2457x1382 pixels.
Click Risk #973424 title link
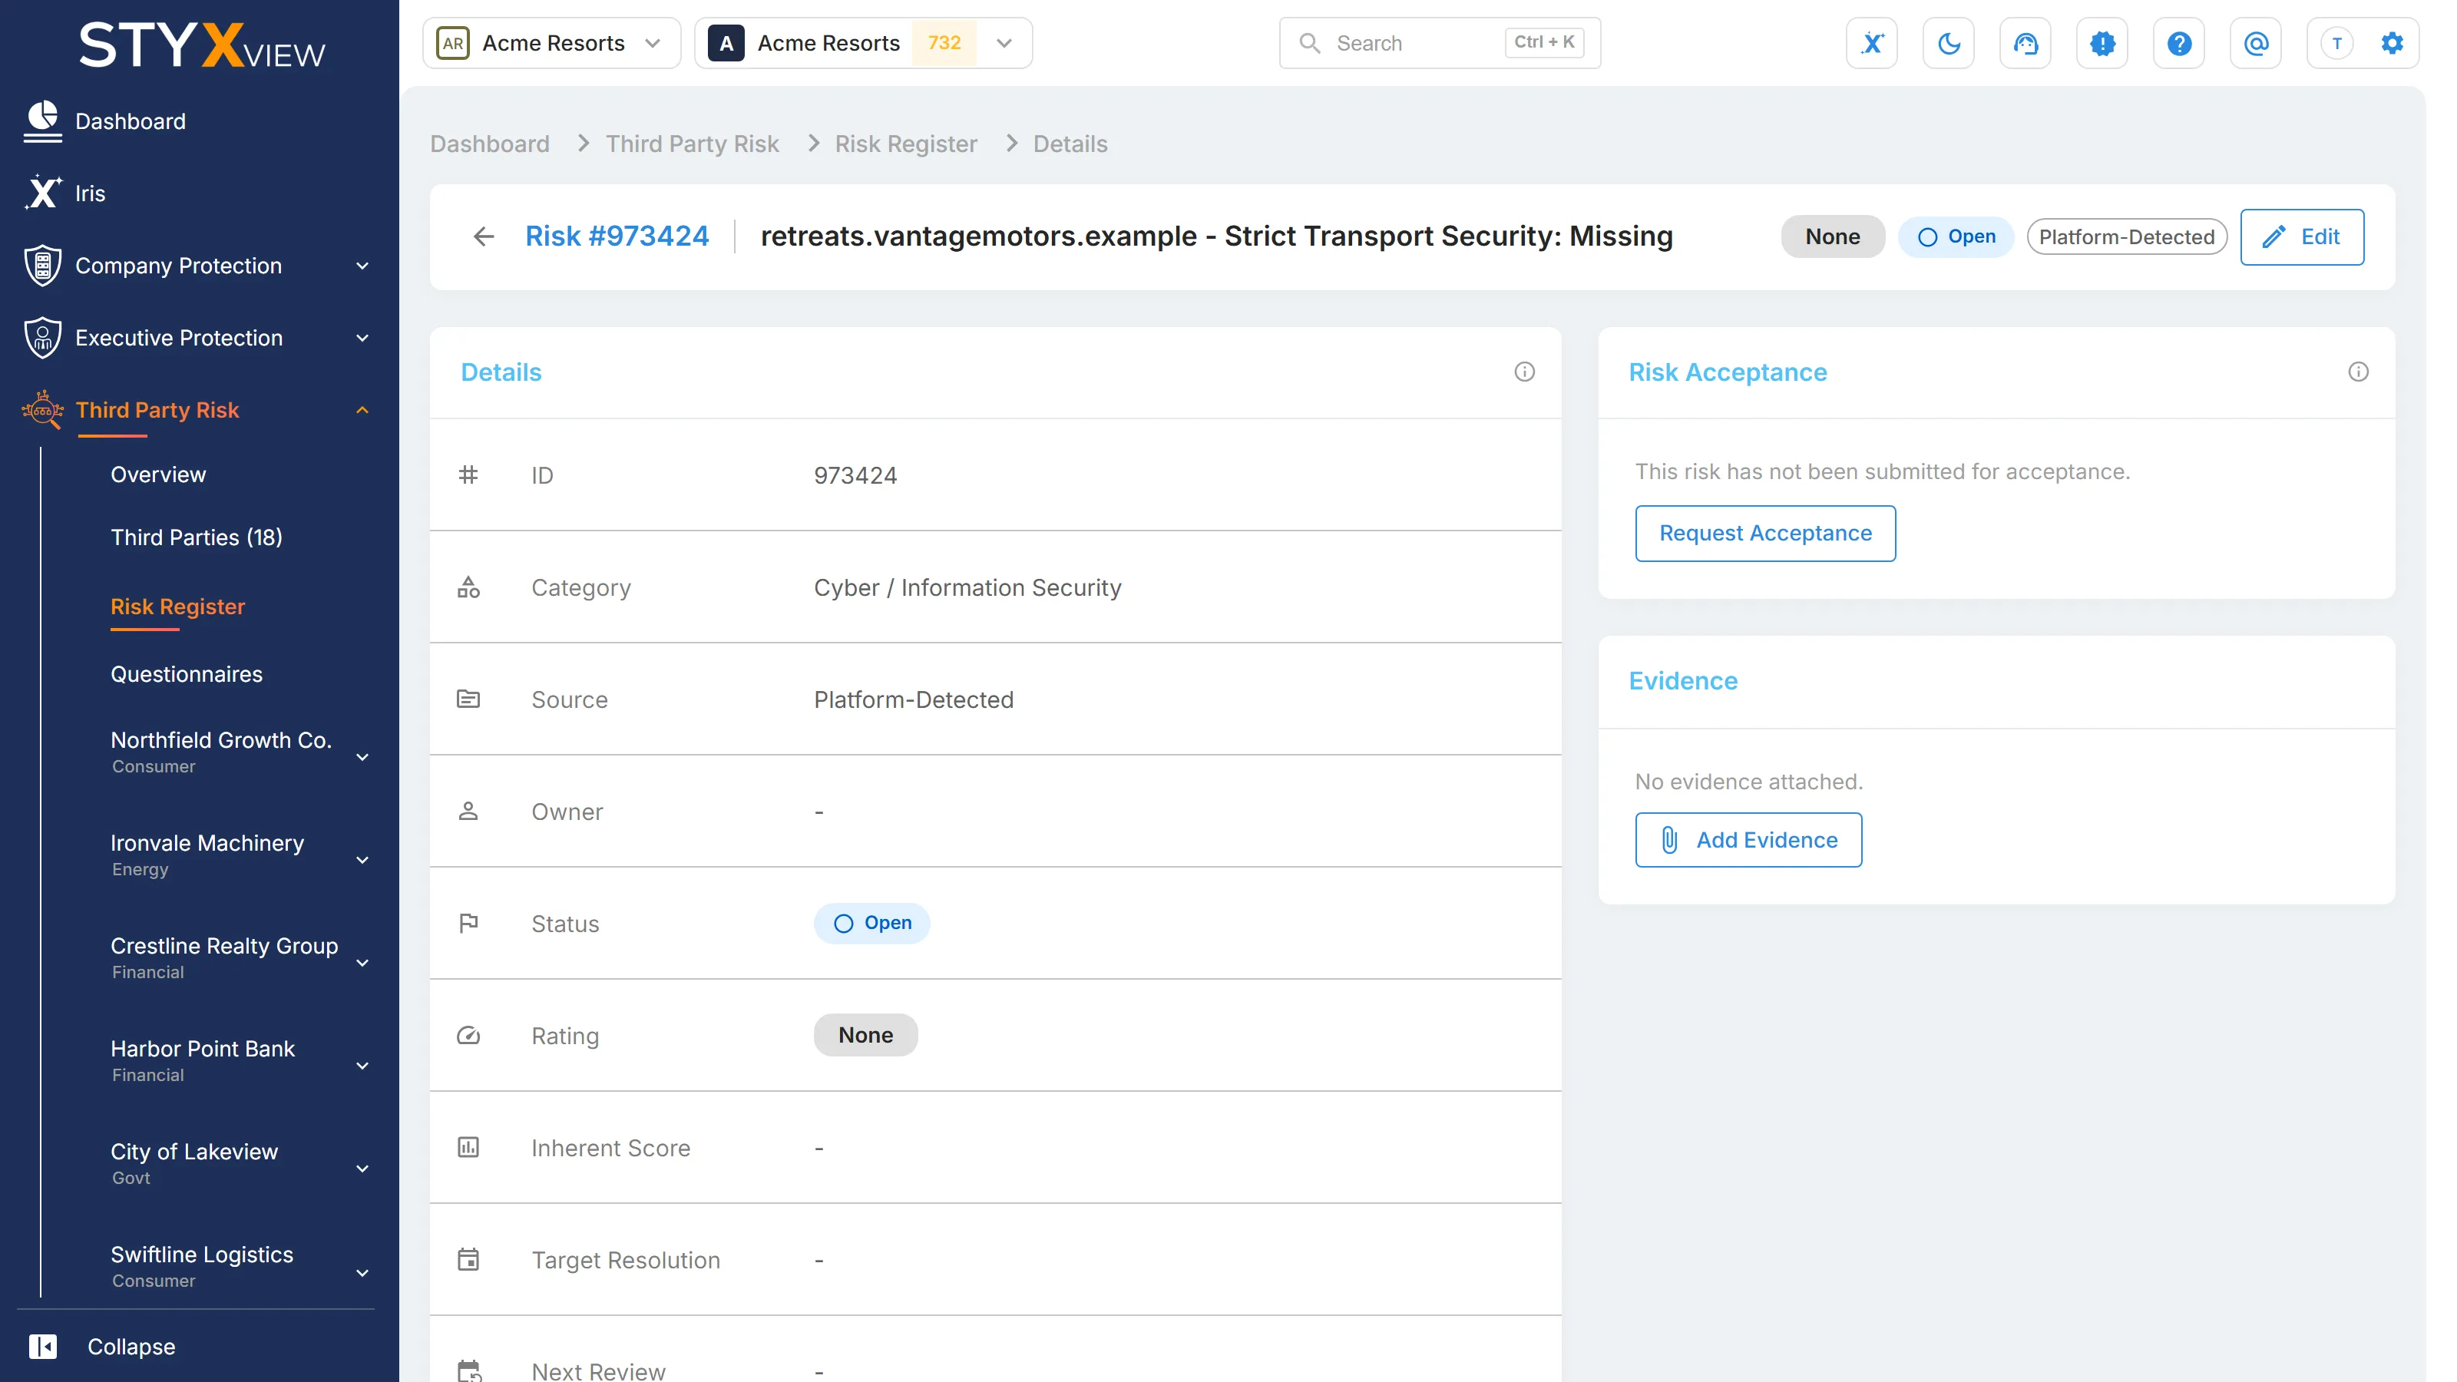pyautogui.click(x=616, y=236)
